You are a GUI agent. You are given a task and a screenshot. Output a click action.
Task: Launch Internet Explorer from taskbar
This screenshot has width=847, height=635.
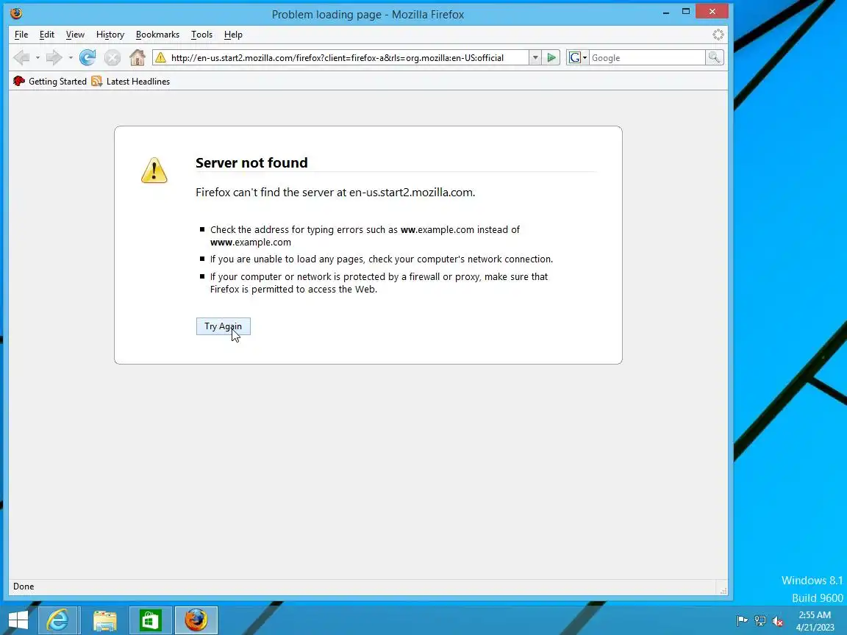(58, 620)
